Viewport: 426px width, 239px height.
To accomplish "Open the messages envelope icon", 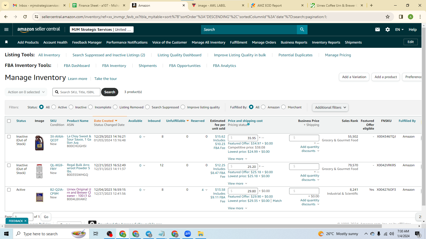I will [x=378, y=29].
